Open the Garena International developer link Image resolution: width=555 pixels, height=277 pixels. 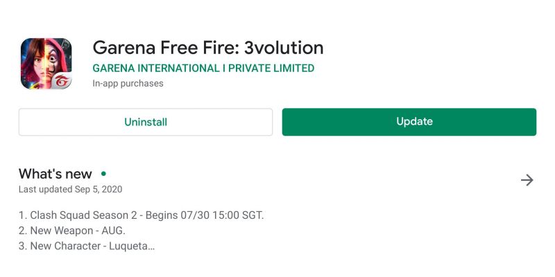203,68
